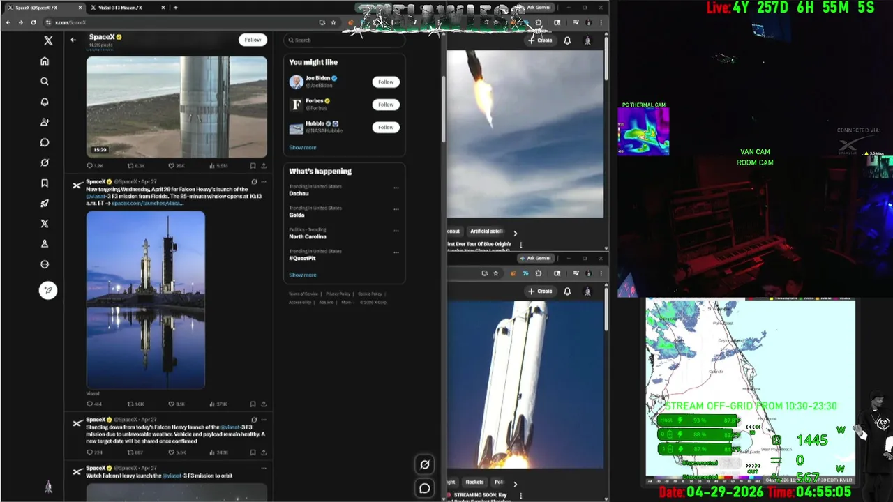893x502 pixels.
Task: Click Ask Gemini in the lower browser window
Action: (x=534, y=258)
